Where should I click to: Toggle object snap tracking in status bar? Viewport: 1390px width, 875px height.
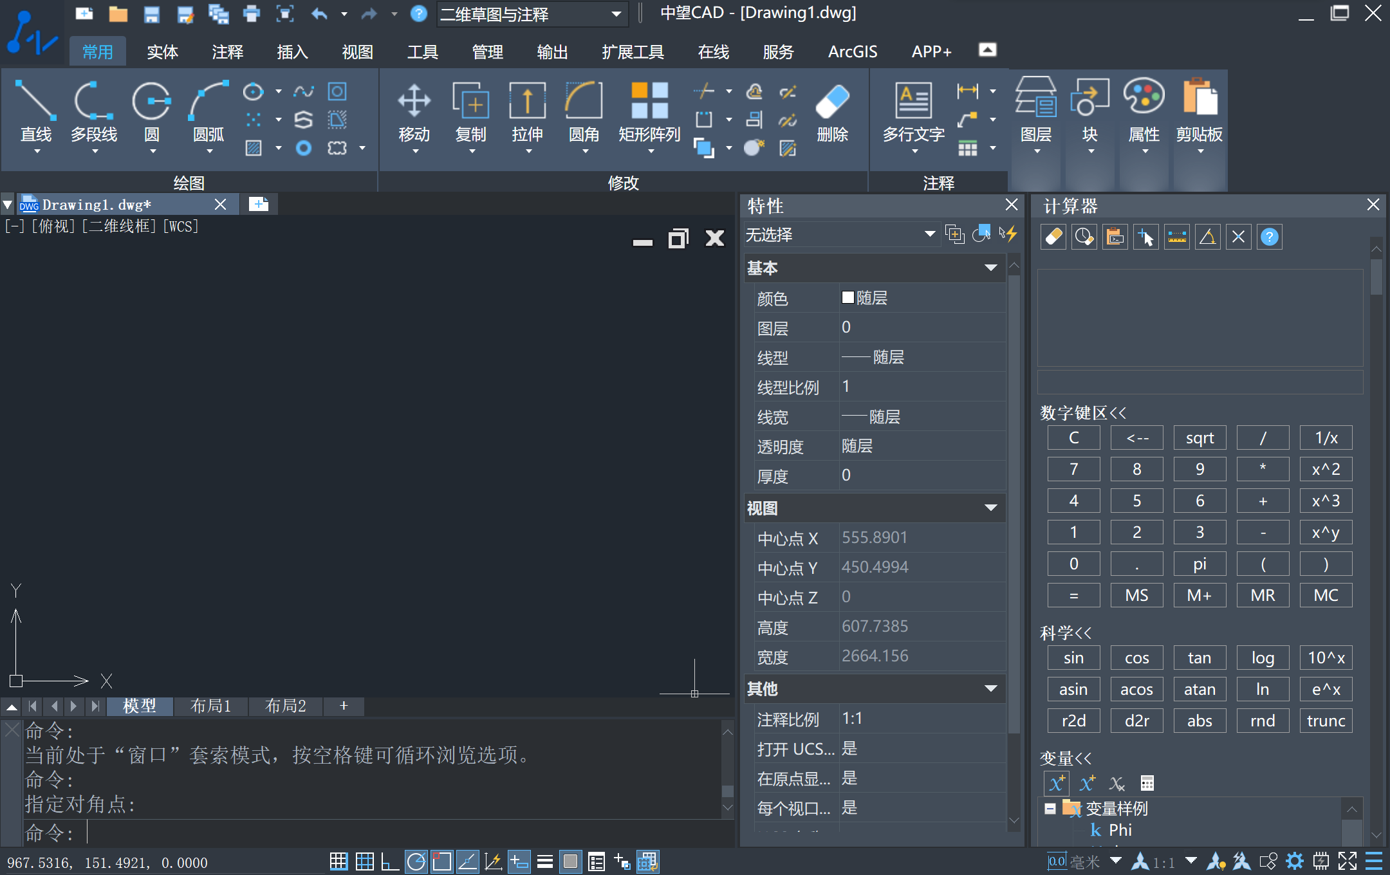pyautogui.click(x=468, y=861)
